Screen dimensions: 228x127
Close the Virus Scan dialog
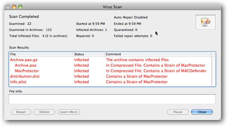tap(202, 112)
